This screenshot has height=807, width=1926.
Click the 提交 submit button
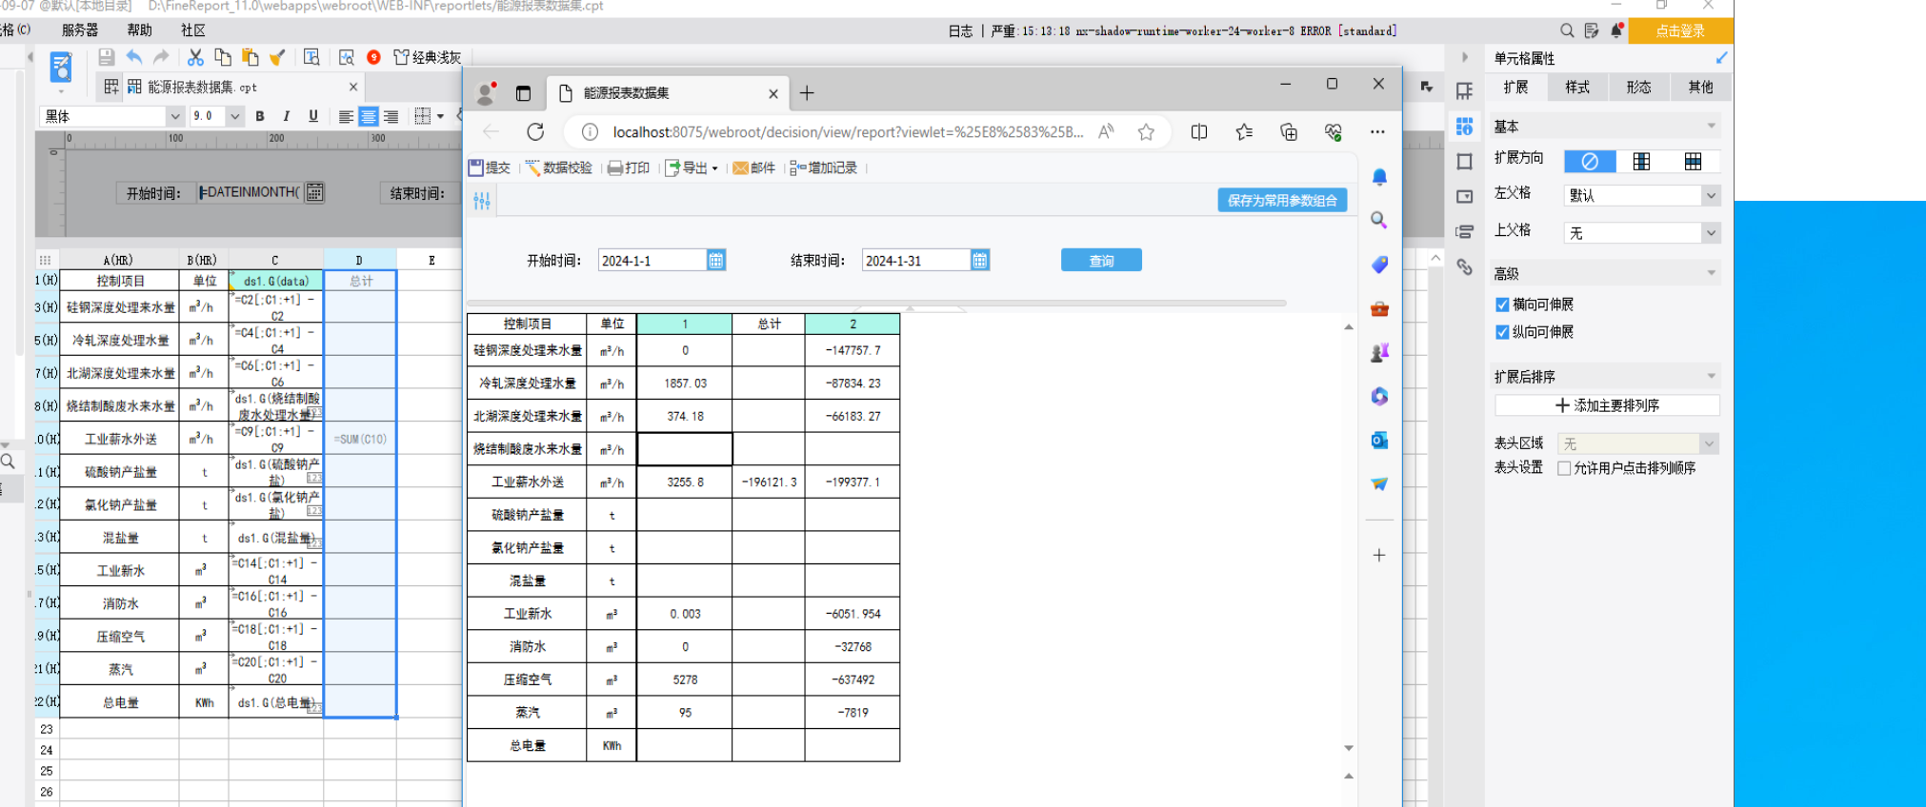tap(490, 167)
